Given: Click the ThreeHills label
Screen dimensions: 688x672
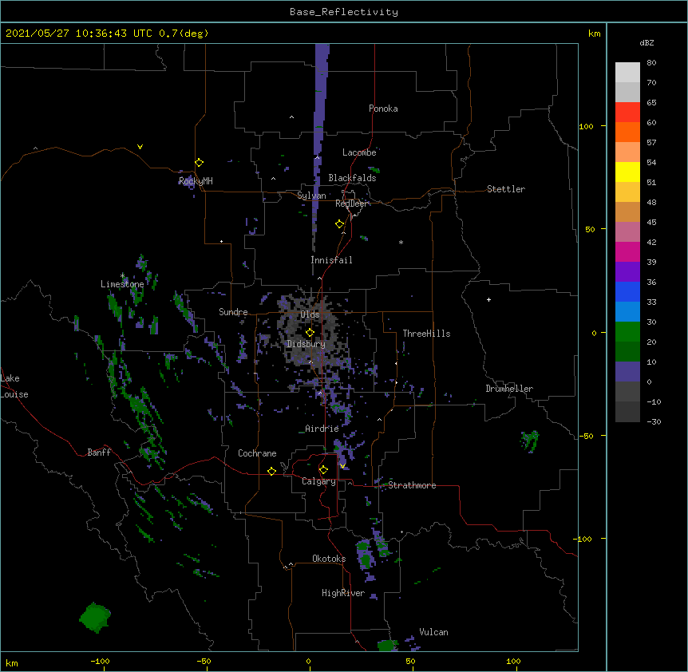Looking at the screenshot, I should click(x=426, y=334).
